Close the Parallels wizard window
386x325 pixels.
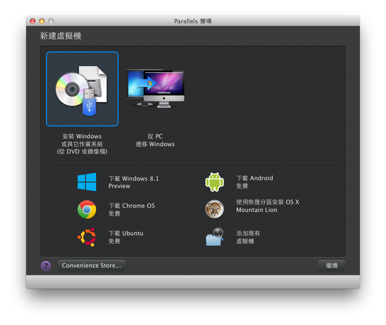(33, 21)
